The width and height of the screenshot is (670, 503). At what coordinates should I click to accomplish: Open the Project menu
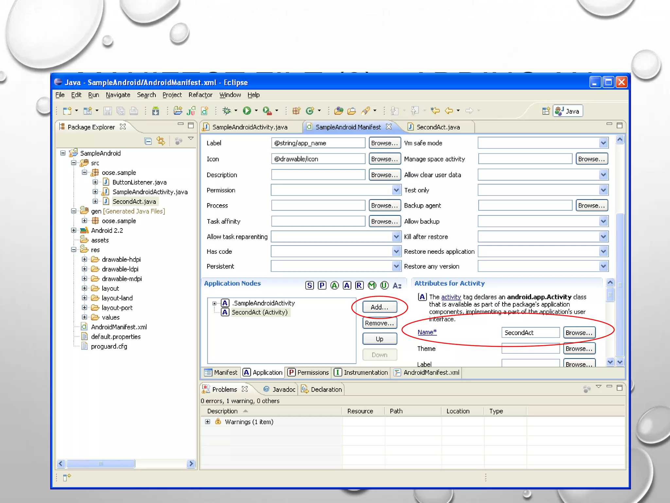point(172,95)
